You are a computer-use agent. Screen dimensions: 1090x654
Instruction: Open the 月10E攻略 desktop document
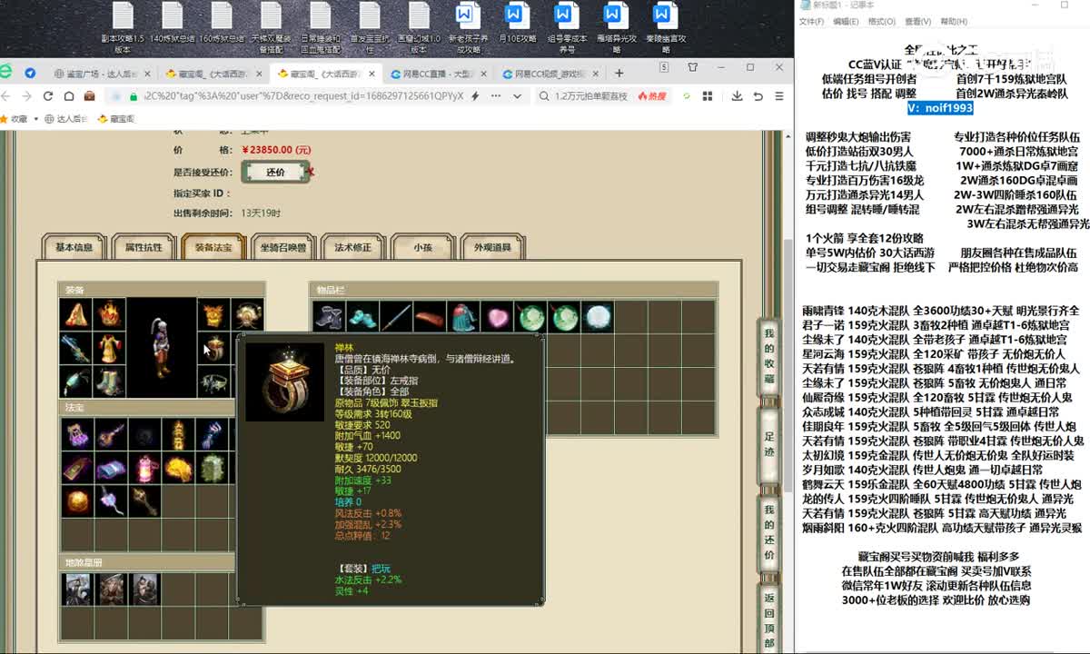click(515, 27)
